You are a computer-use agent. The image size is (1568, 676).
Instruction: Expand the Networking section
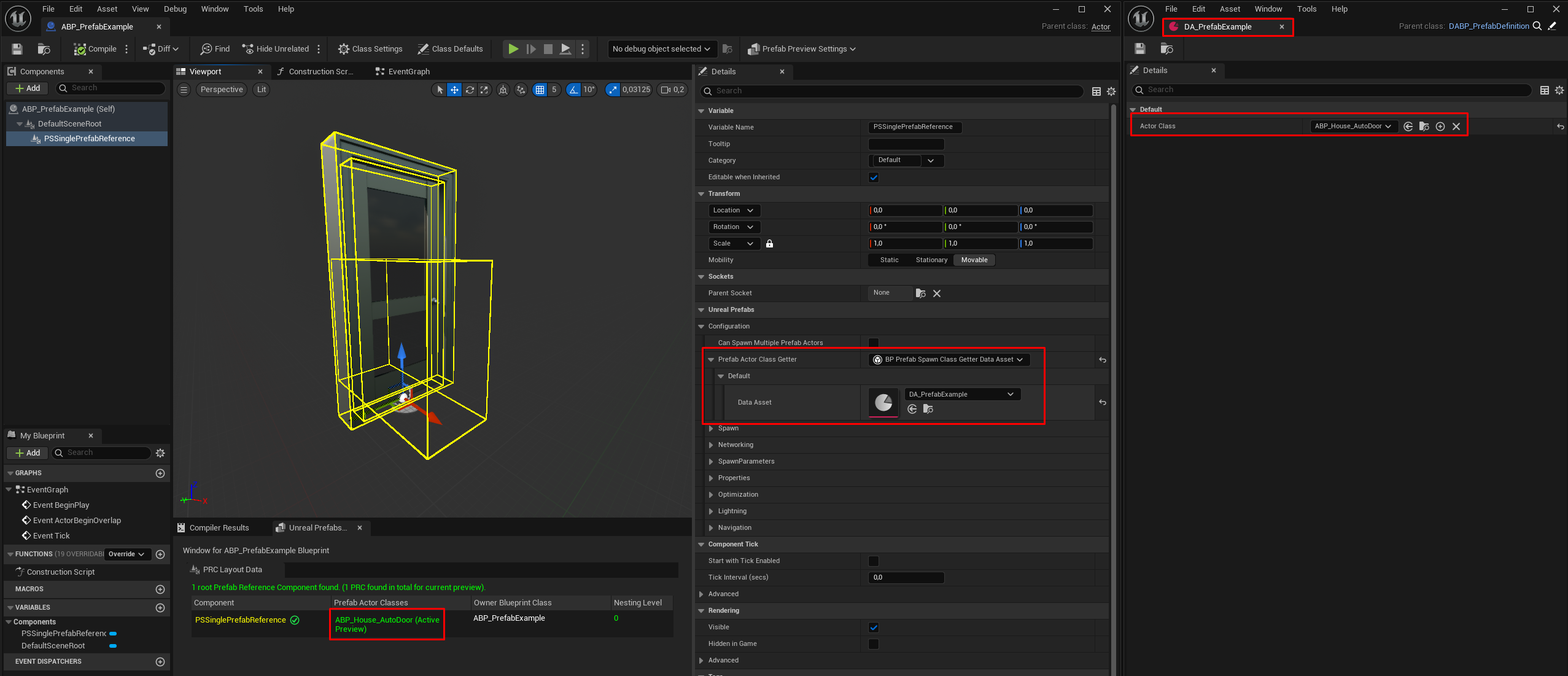point(712,445)
